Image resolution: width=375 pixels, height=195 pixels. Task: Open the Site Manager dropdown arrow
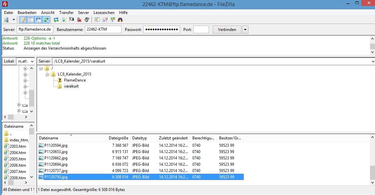(x=14, y=20)
